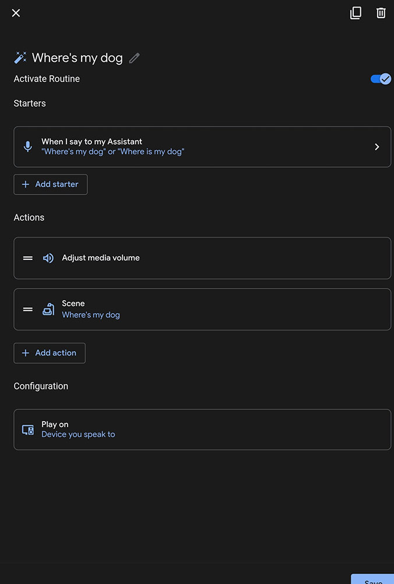Open the "Where's my dog" scene link

tap(91, 315)
